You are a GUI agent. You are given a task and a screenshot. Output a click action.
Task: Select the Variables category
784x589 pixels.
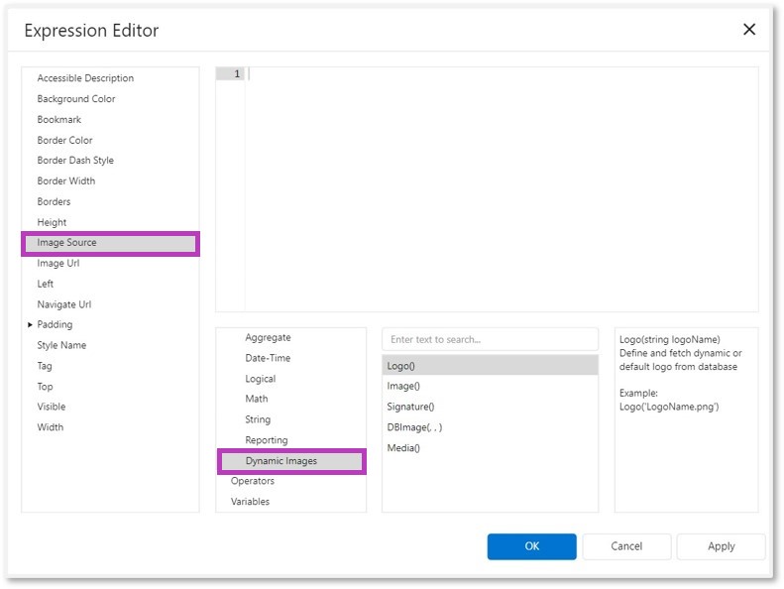[x=250, y=502]
